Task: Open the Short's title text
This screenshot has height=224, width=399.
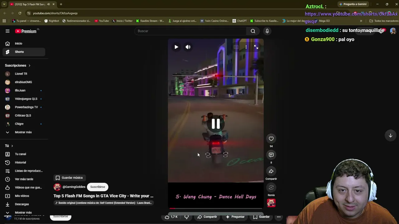Action: click(x=103, y=196)
